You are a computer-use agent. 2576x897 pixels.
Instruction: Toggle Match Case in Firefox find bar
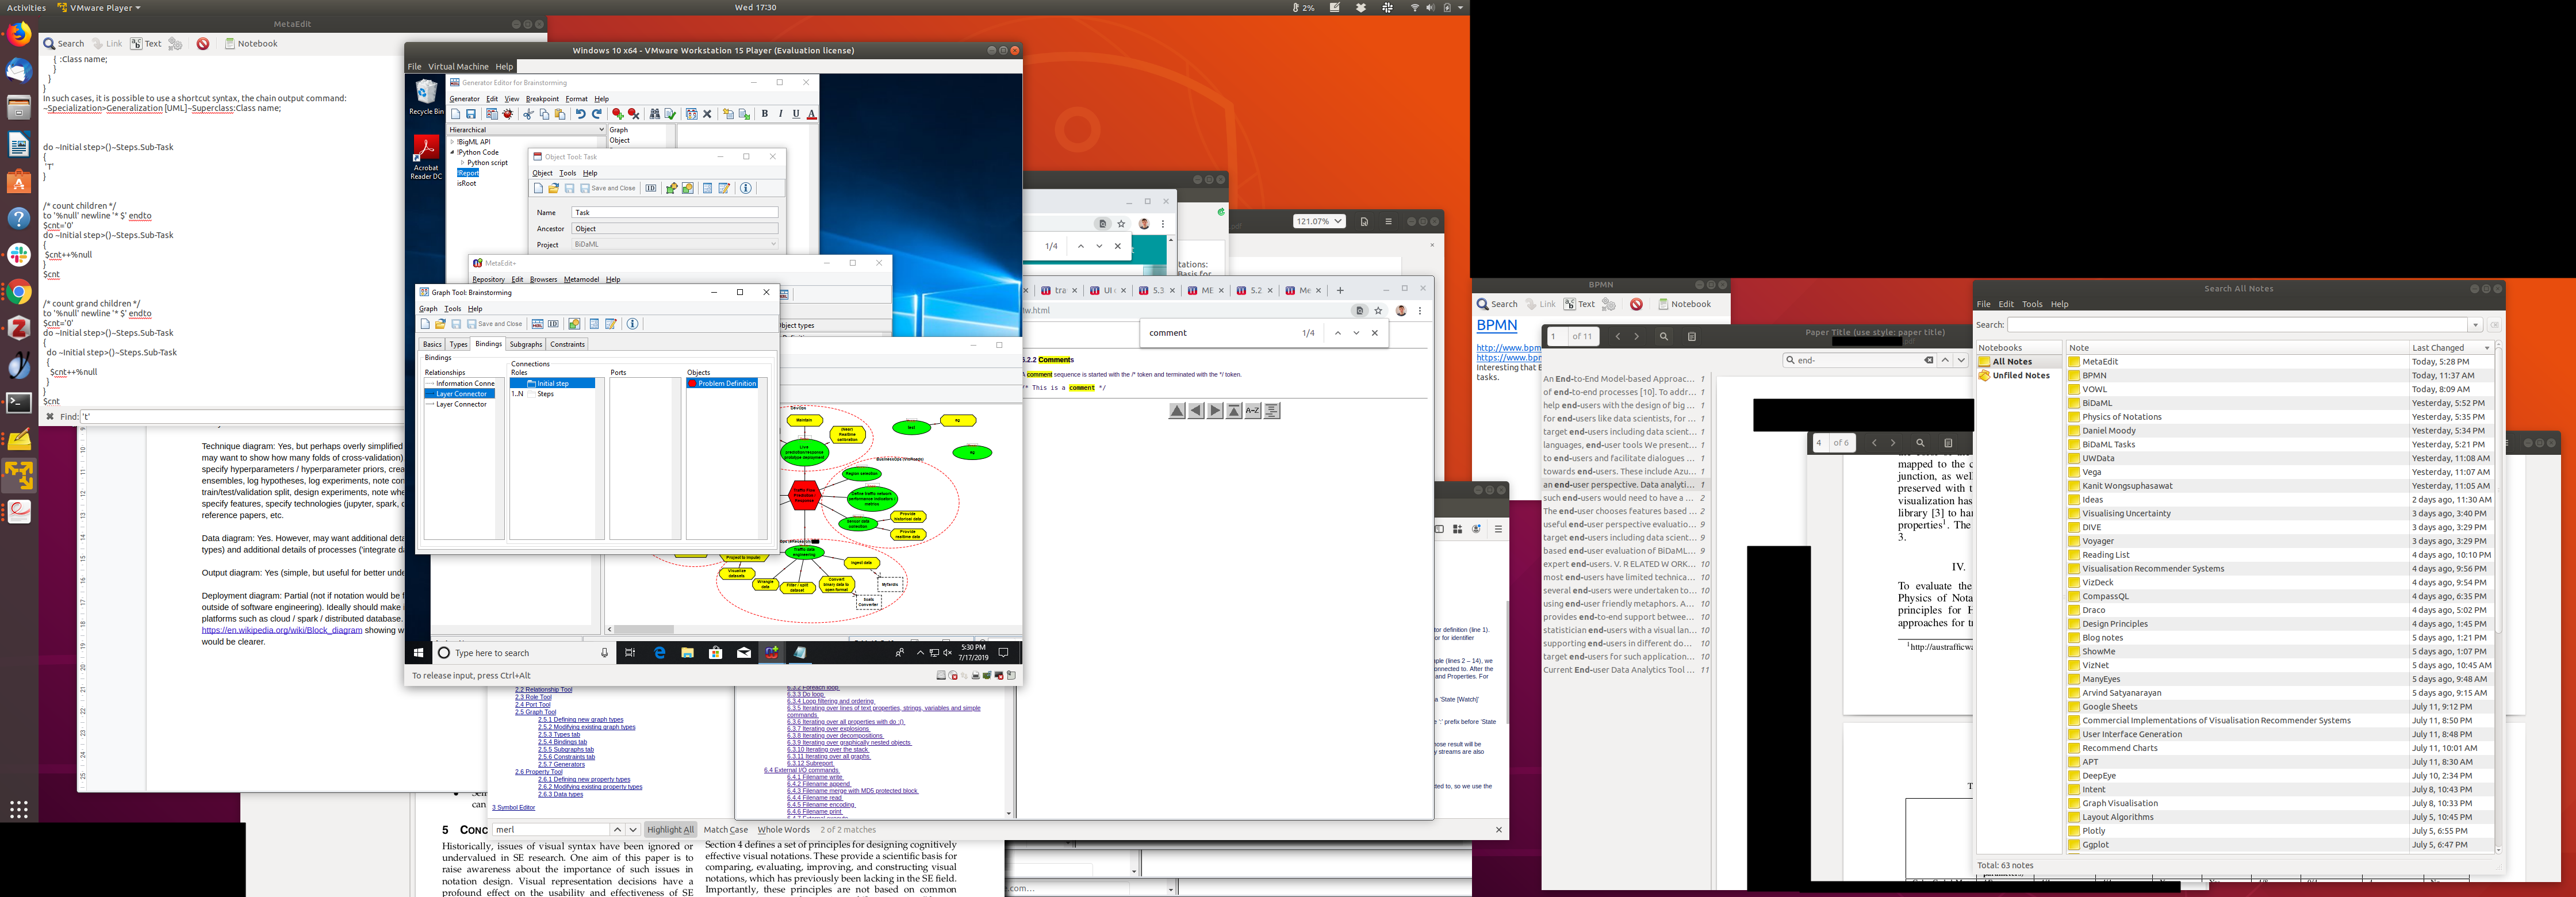(x=725, y=830)
